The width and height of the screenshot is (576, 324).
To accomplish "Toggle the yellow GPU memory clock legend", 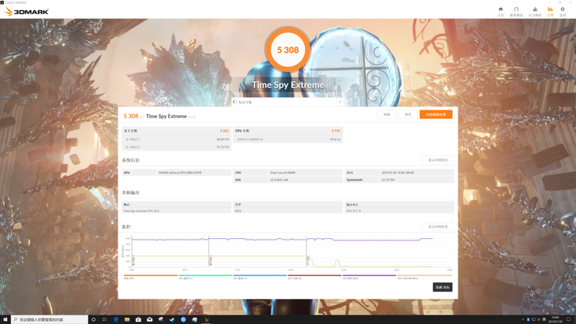I will (x=425, y=277).
